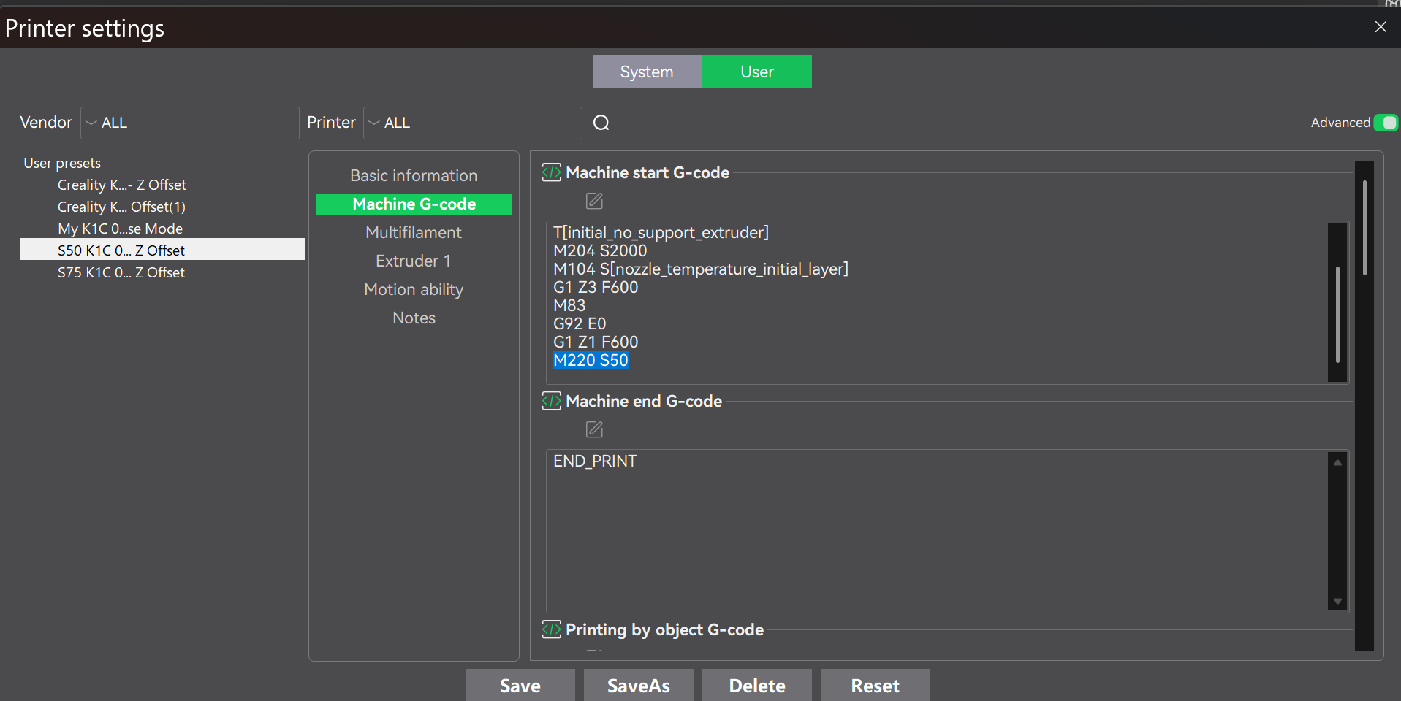Click the Machine end G-code code icon
Screen dimensions: 1401x701
(551, 402)
